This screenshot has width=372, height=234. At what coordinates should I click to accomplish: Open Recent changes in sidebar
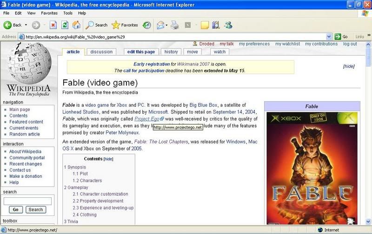click(x=26, y=164)
